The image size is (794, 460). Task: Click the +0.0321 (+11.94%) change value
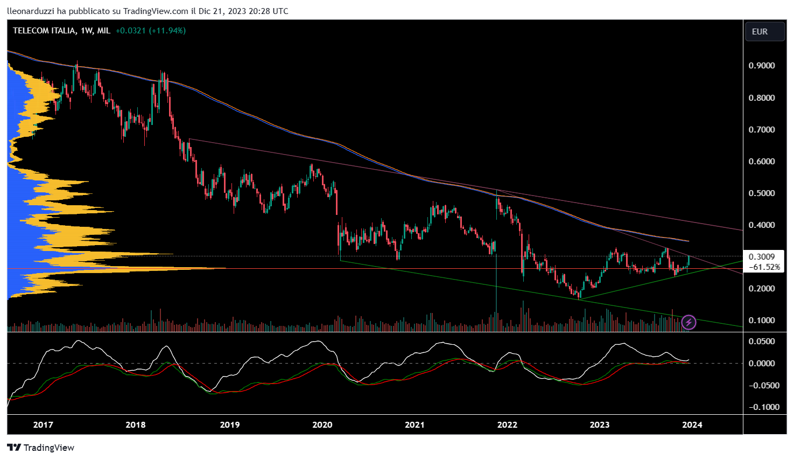(x=151, y=31)
